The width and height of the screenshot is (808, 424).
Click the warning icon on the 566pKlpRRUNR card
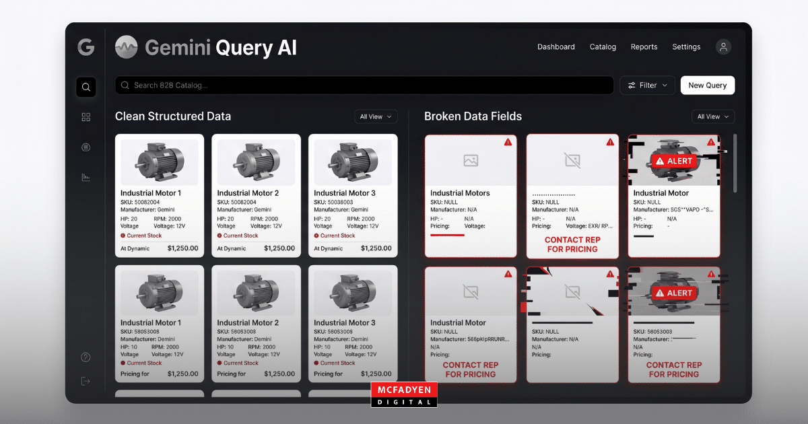[x=508, y=274]
